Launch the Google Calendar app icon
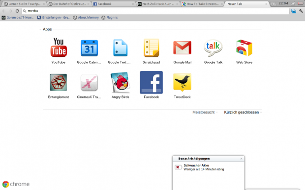This screenshot has width=305, height=190. click(89, 48)
